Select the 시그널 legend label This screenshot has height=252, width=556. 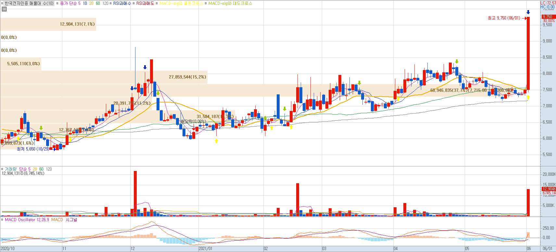pos(71,220)
